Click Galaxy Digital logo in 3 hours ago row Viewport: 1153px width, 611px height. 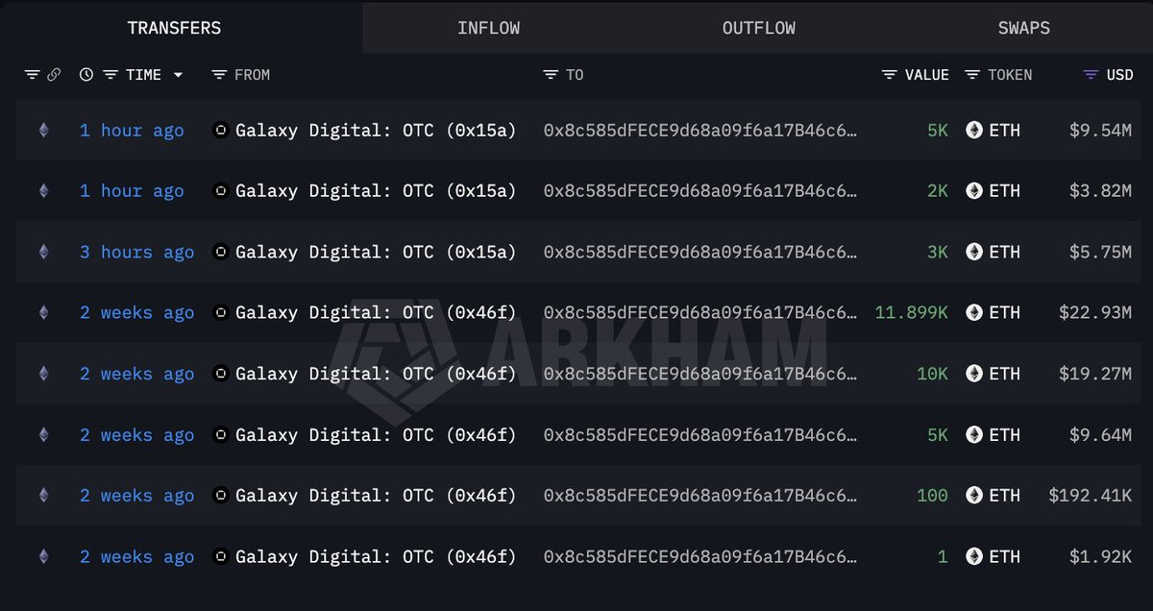pyautogui.click(x=220, y=252)
